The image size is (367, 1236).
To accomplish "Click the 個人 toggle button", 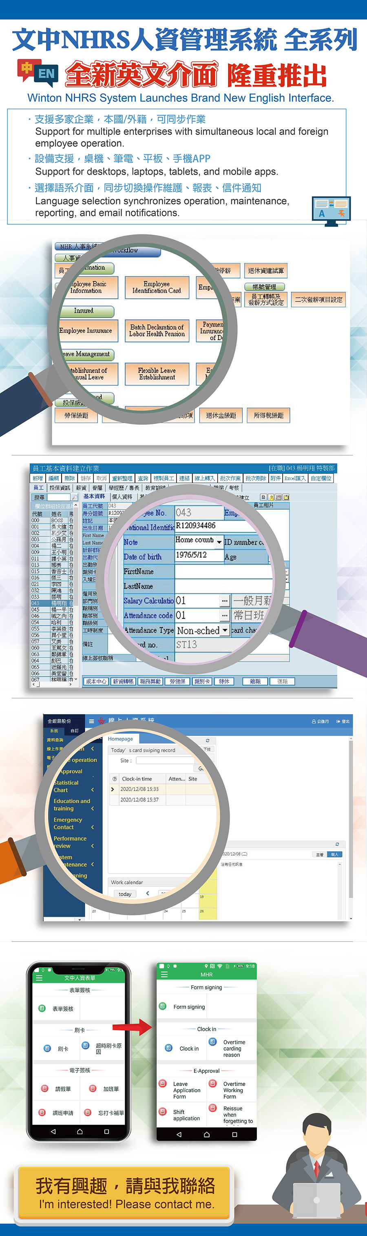I will coord(334,854).
